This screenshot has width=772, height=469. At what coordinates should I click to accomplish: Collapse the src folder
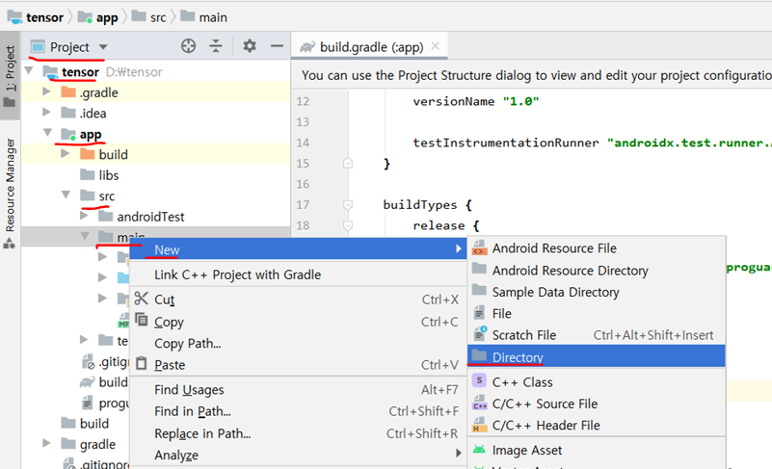point(66,195)
